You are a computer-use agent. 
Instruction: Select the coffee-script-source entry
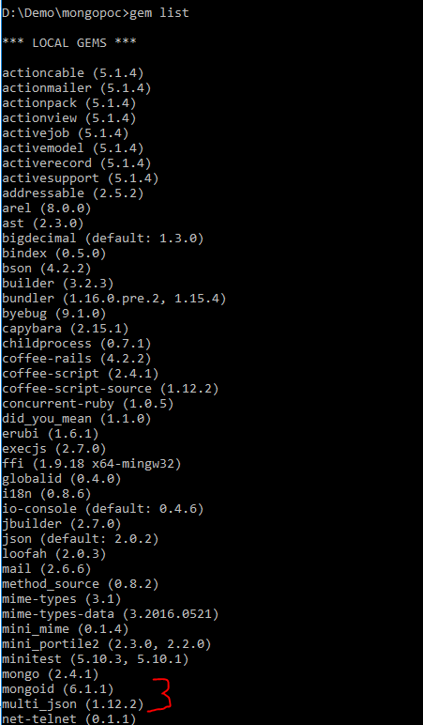click(x=111, y=389)
